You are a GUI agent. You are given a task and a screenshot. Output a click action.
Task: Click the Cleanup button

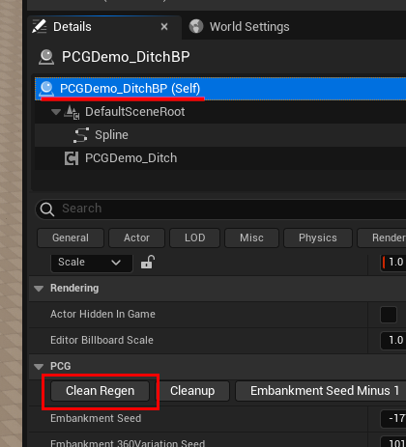pyautogui.click(x=192, y=391)
